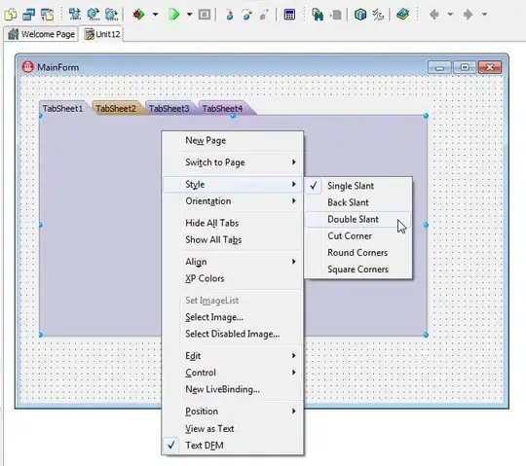Click the first gear icon with tree lines
526x466 pixels.
click(74, 15)
